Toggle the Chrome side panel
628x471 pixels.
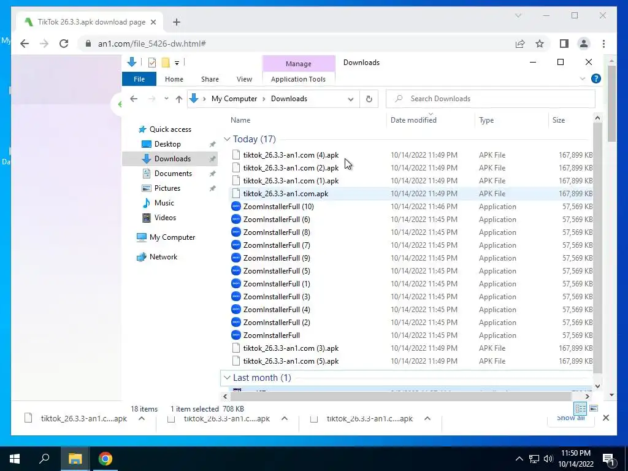(564, 44)
